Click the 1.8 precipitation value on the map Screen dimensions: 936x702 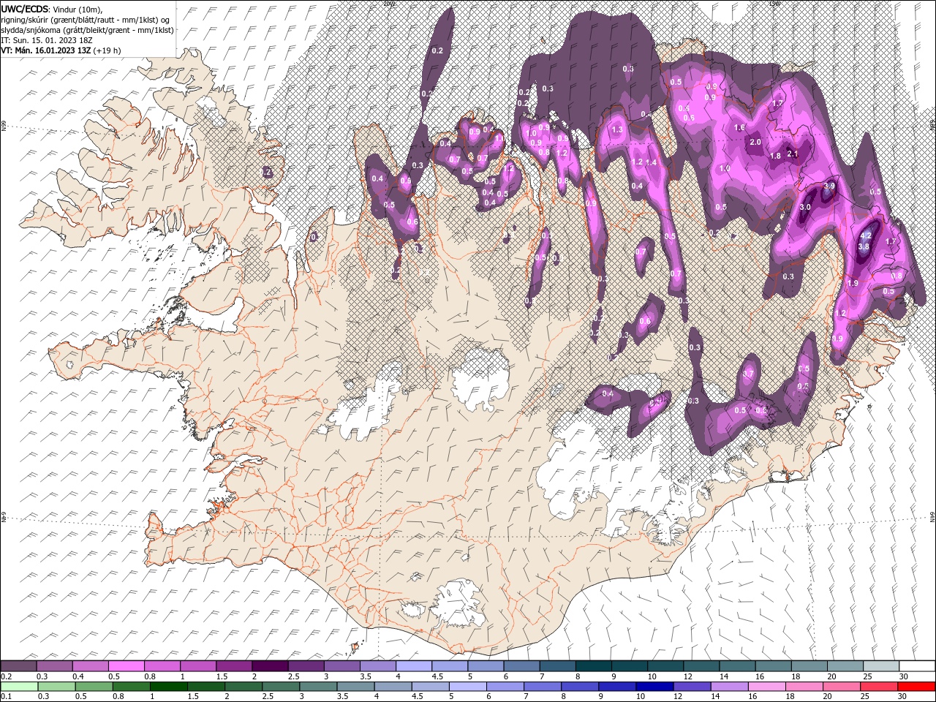775,156
